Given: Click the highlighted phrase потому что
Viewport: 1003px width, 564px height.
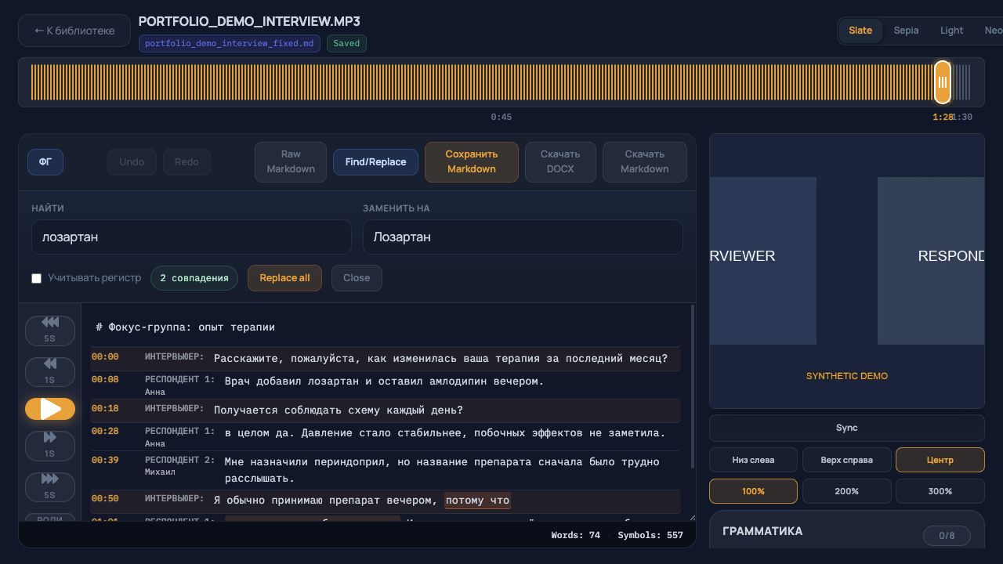Looking at the screenshot, I should [x=477, y=501].
